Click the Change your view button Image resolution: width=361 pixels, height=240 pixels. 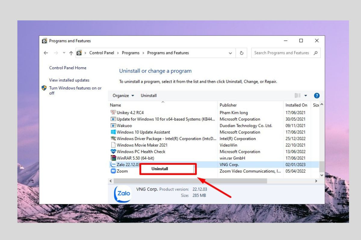298,96
